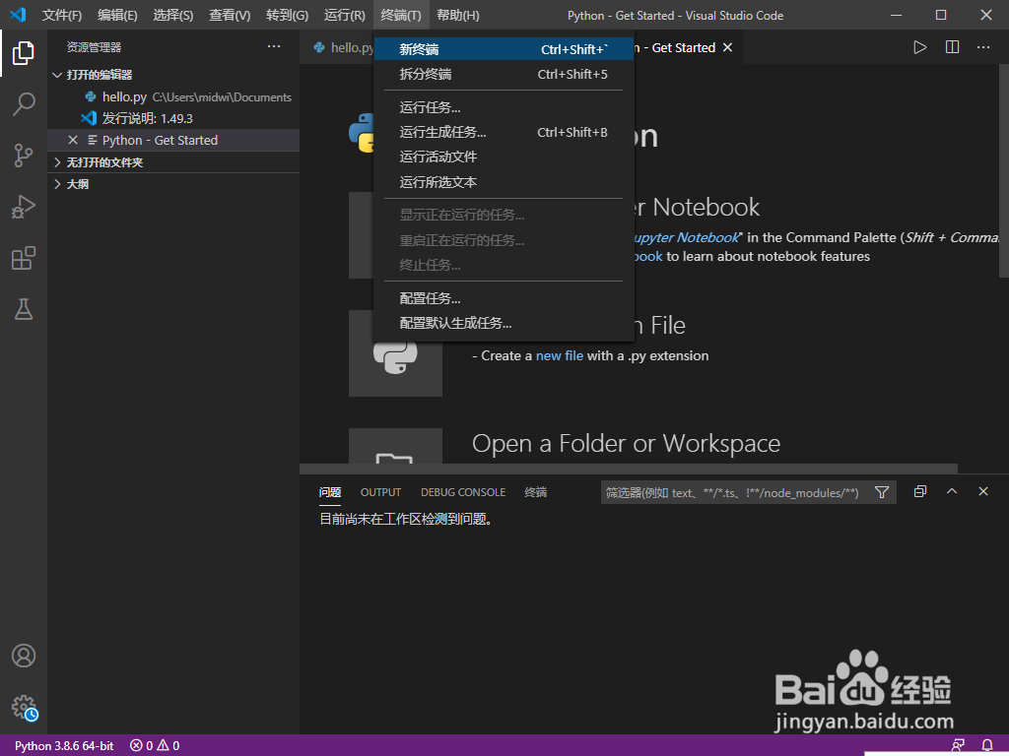Open the Run and Debug view

point(24,207)
